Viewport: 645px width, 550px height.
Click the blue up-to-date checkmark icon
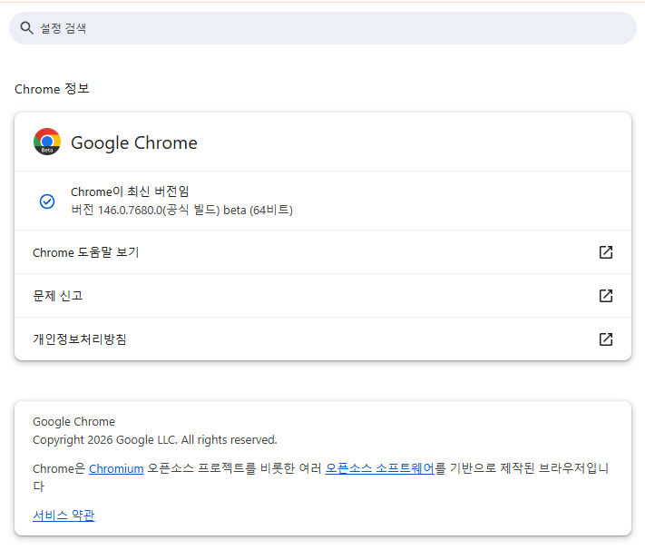(x=47, y=201)
